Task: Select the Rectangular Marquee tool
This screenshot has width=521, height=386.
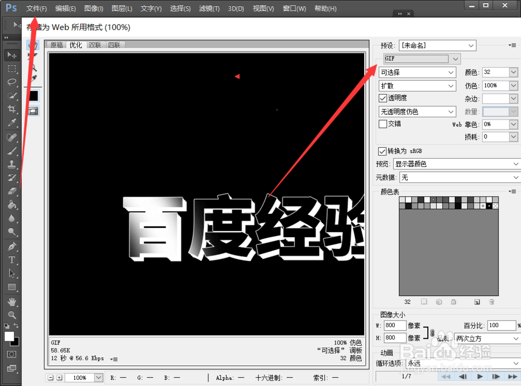Action: click(x=12, y=68)
